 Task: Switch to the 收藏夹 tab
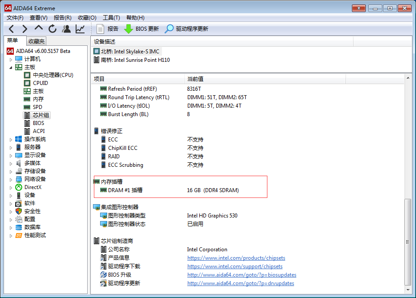36,41
